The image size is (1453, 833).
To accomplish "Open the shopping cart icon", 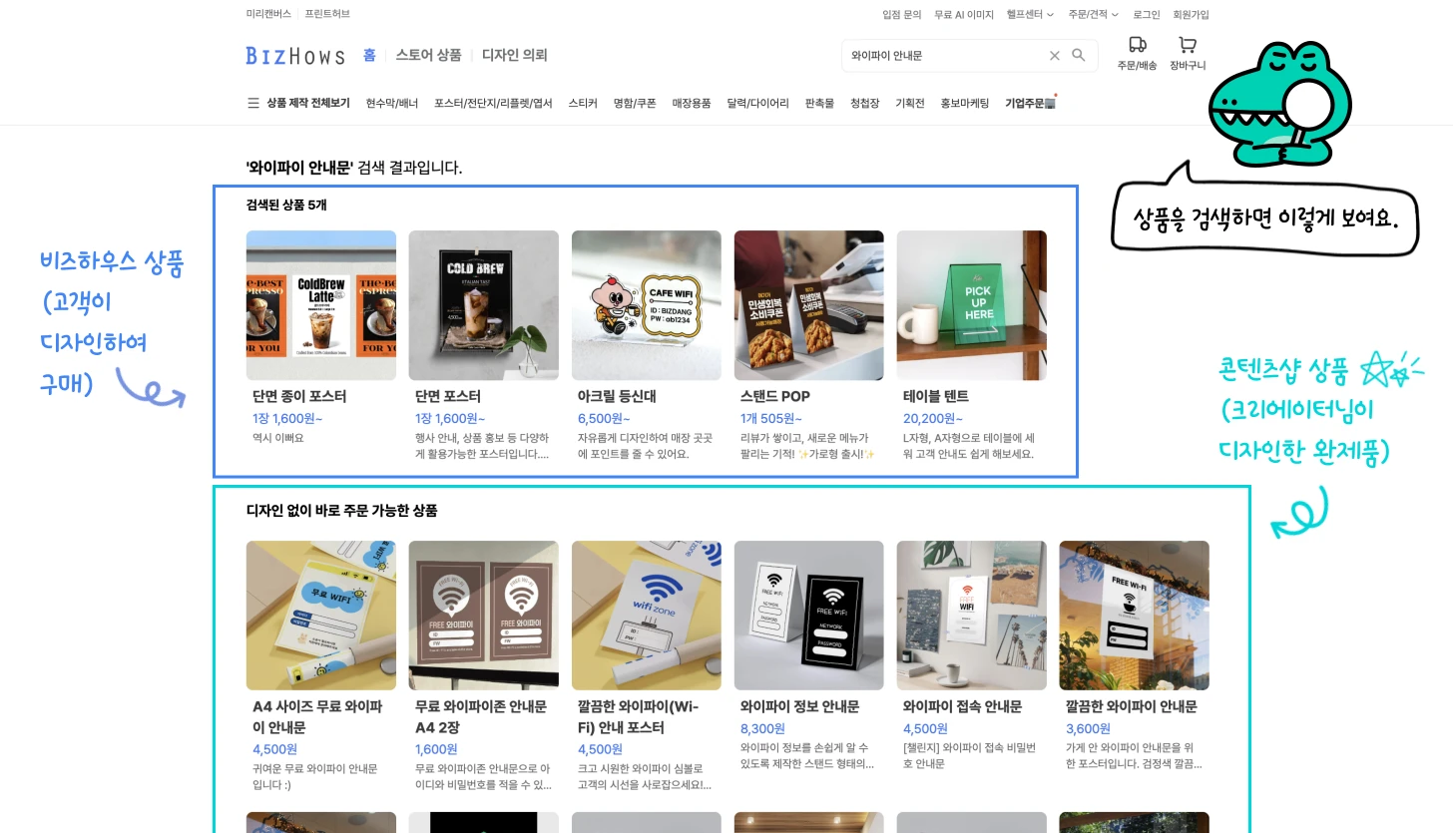I will tap(1187, 46).
